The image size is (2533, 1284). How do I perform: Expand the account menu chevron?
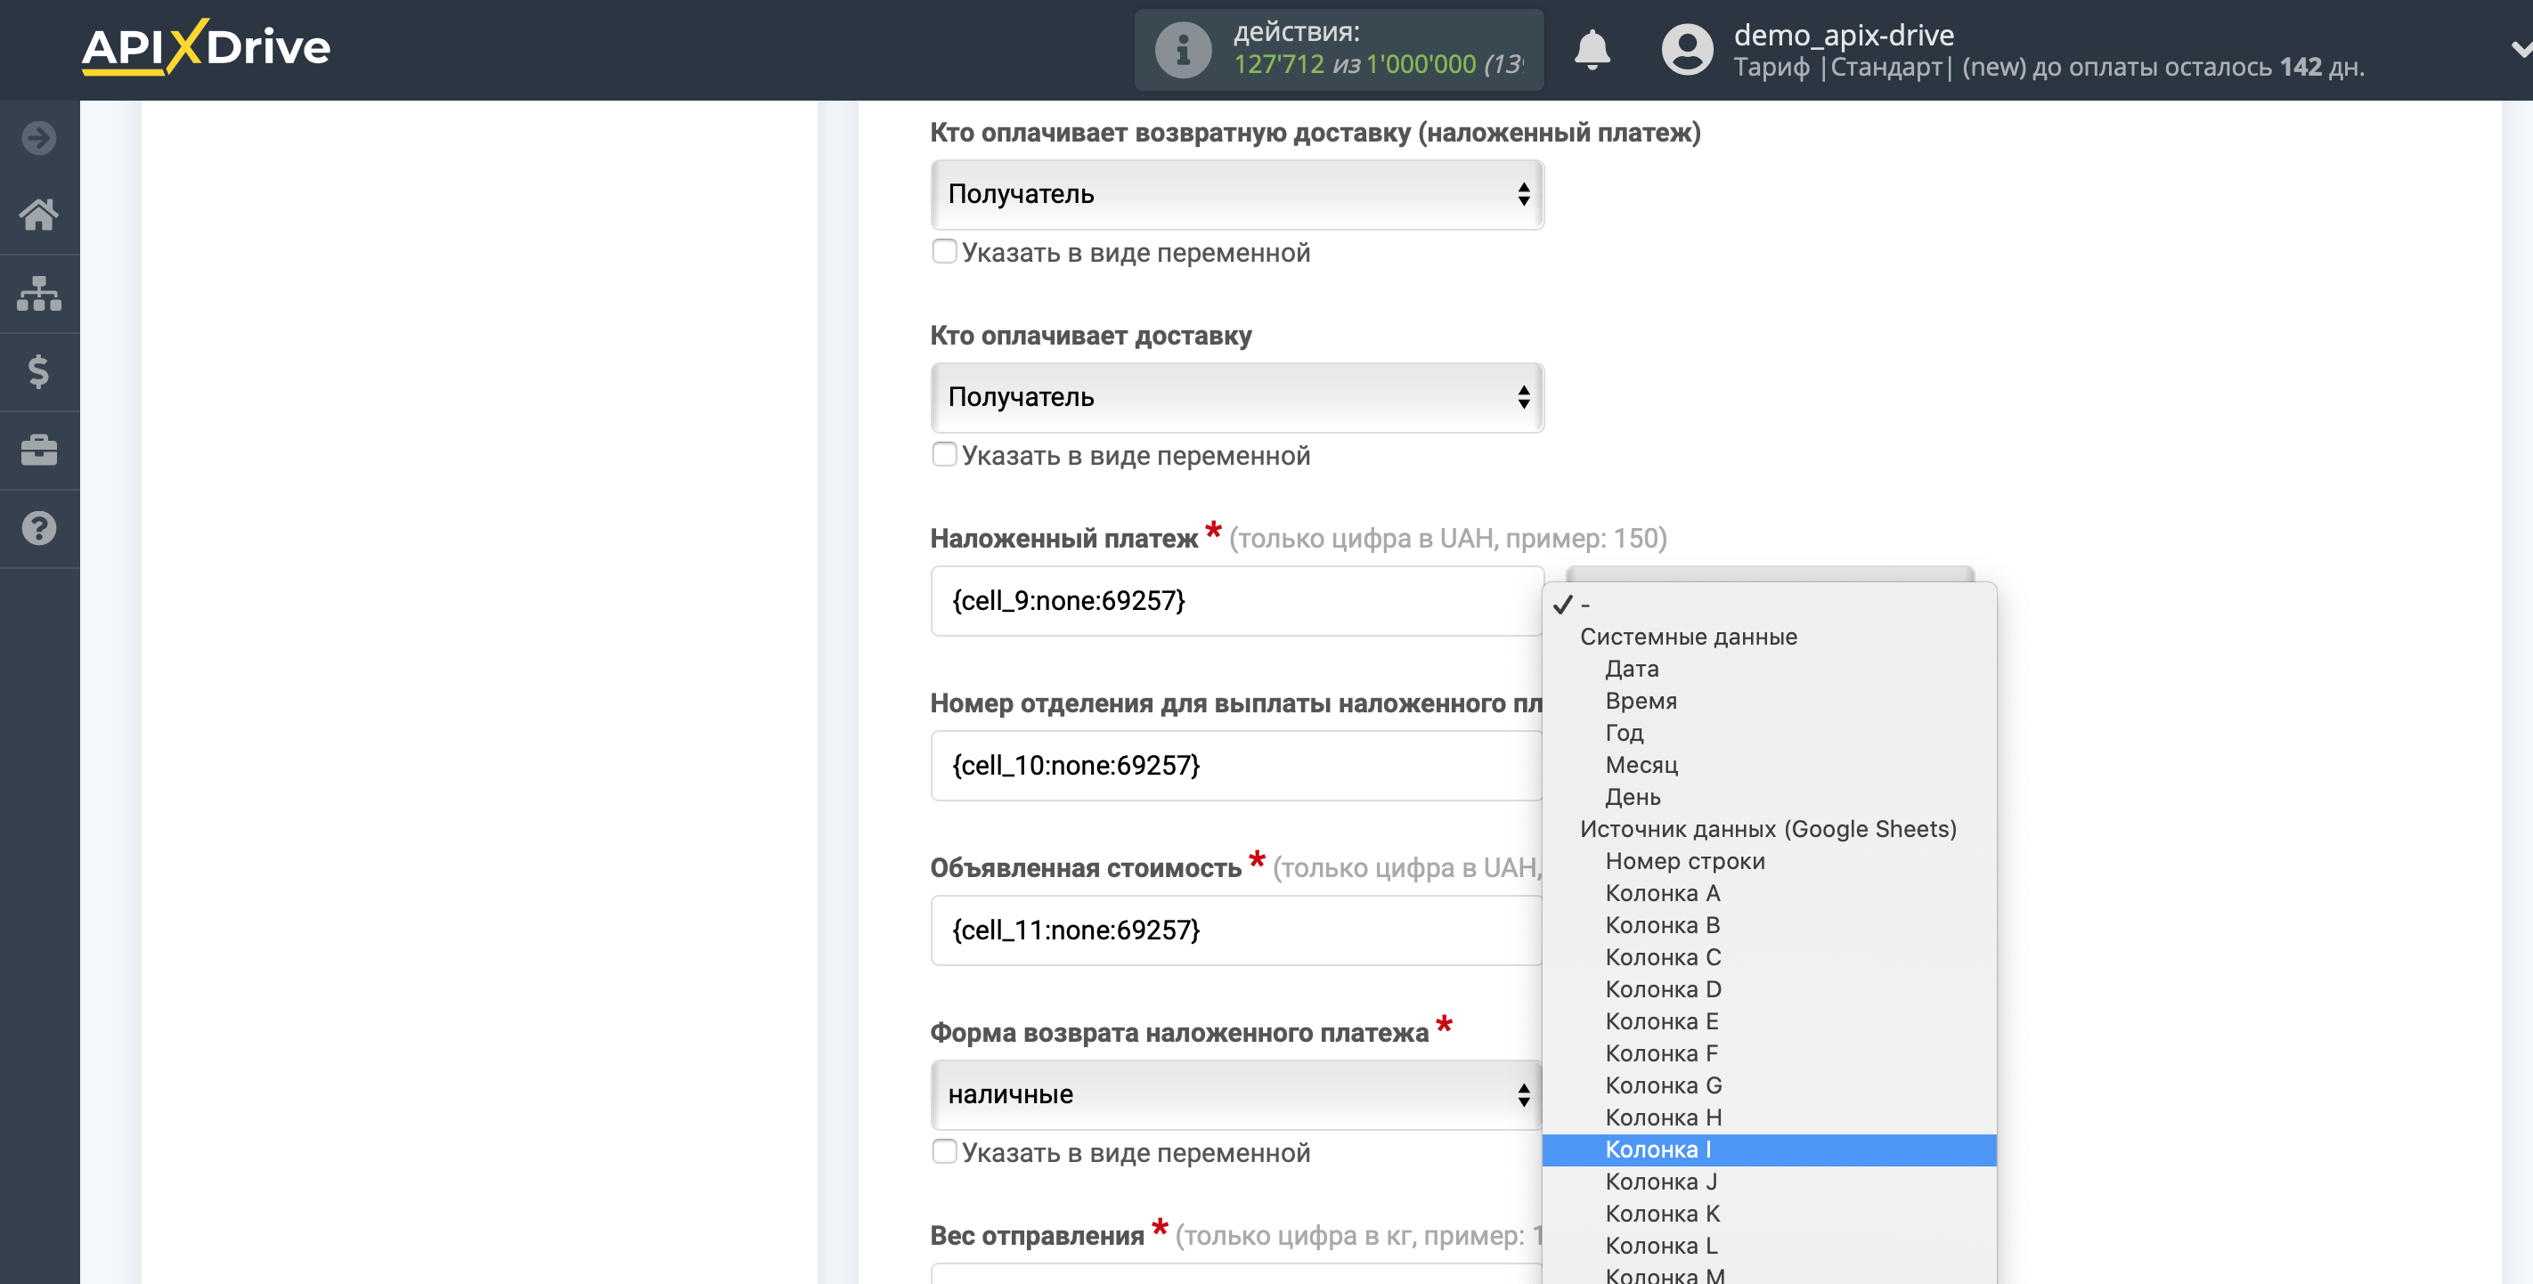click(x=2521, y=49)
